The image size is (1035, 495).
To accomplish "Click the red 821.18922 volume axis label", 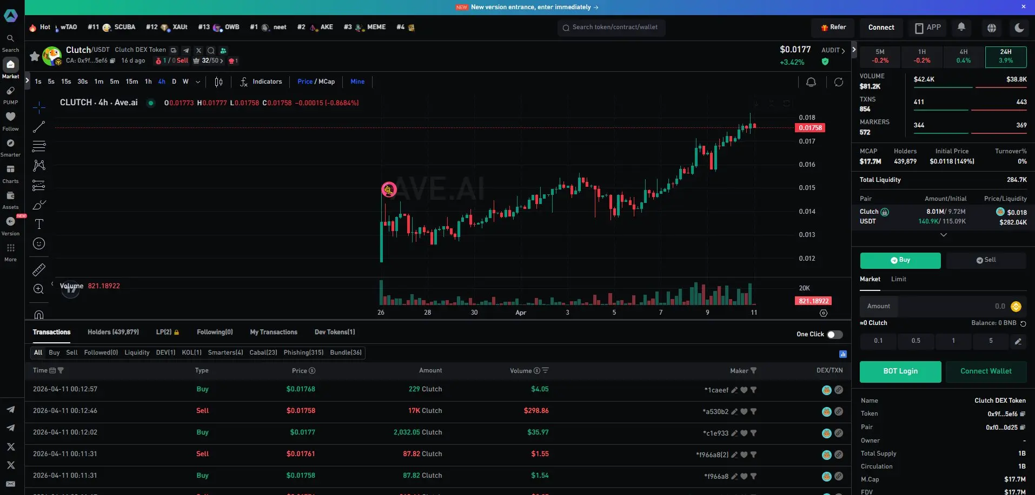I will pyautogui.click(x=813, y=301).
